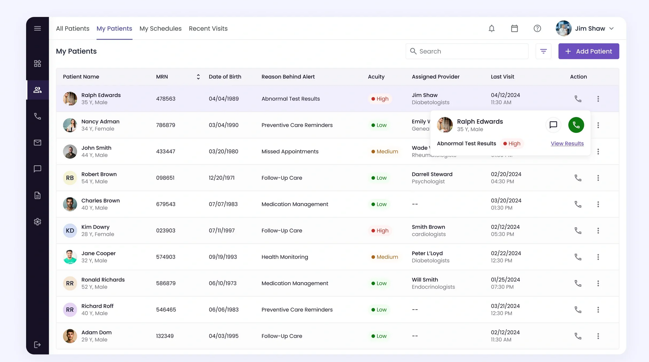Open notifications bell icon

[491, 28]
